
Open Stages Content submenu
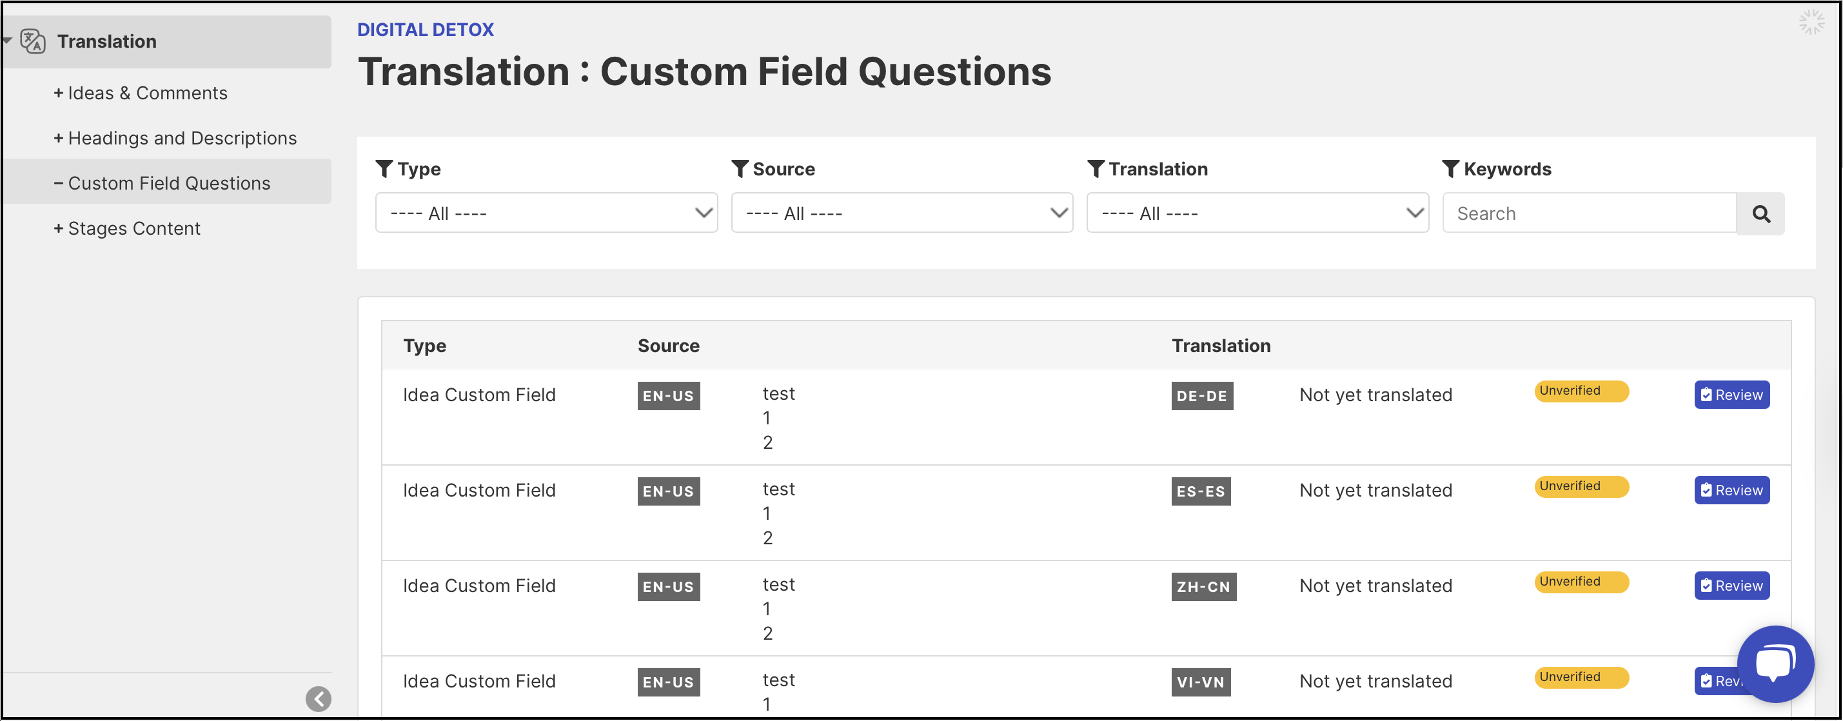(126, 228)
